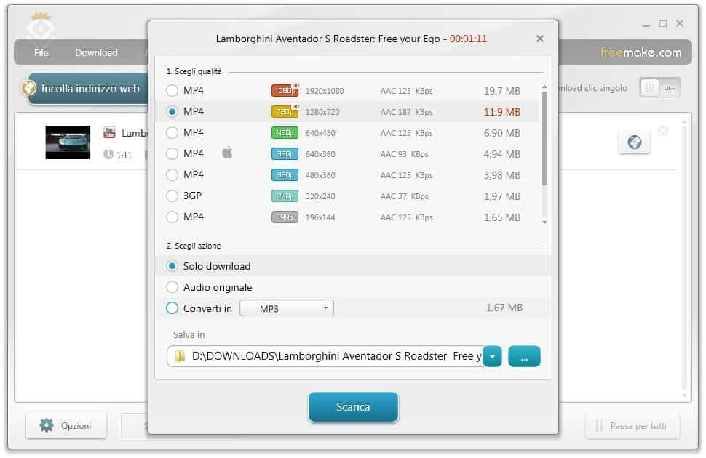Click the 240p quality badge

pos(285,196)
